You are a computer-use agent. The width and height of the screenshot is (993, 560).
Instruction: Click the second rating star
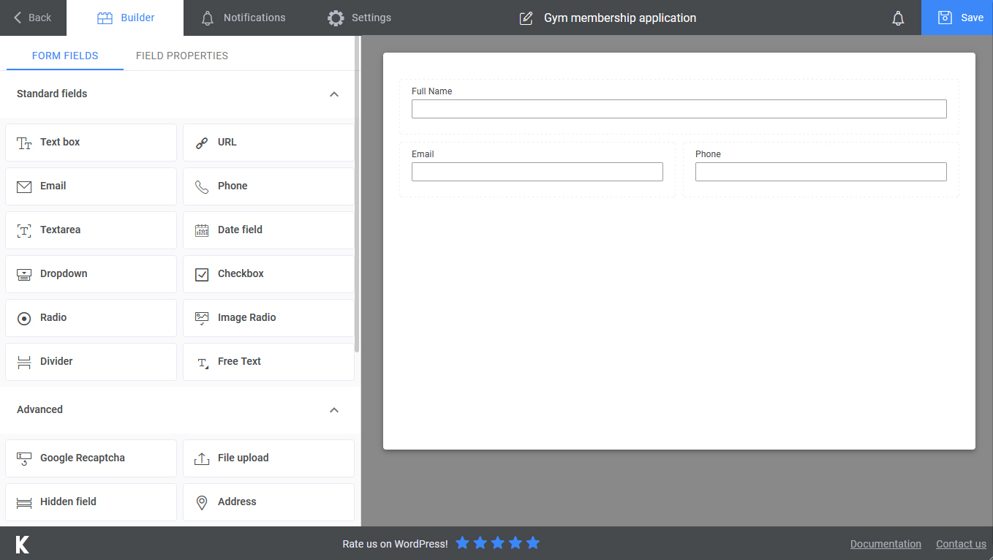[x=480, y=543]
